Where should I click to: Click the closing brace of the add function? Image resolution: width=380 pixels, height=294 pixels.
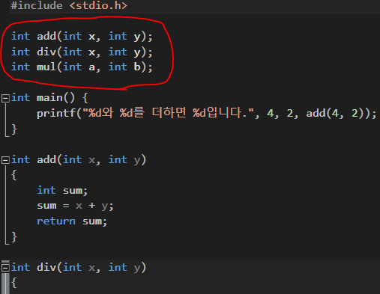click(x=14, y=237)
